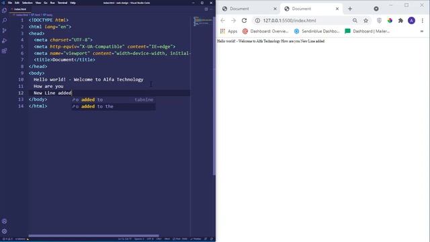Click the zoom magnifier in Chrome address bar
This screenshot has height=242, width=430.
coord(355,21)
